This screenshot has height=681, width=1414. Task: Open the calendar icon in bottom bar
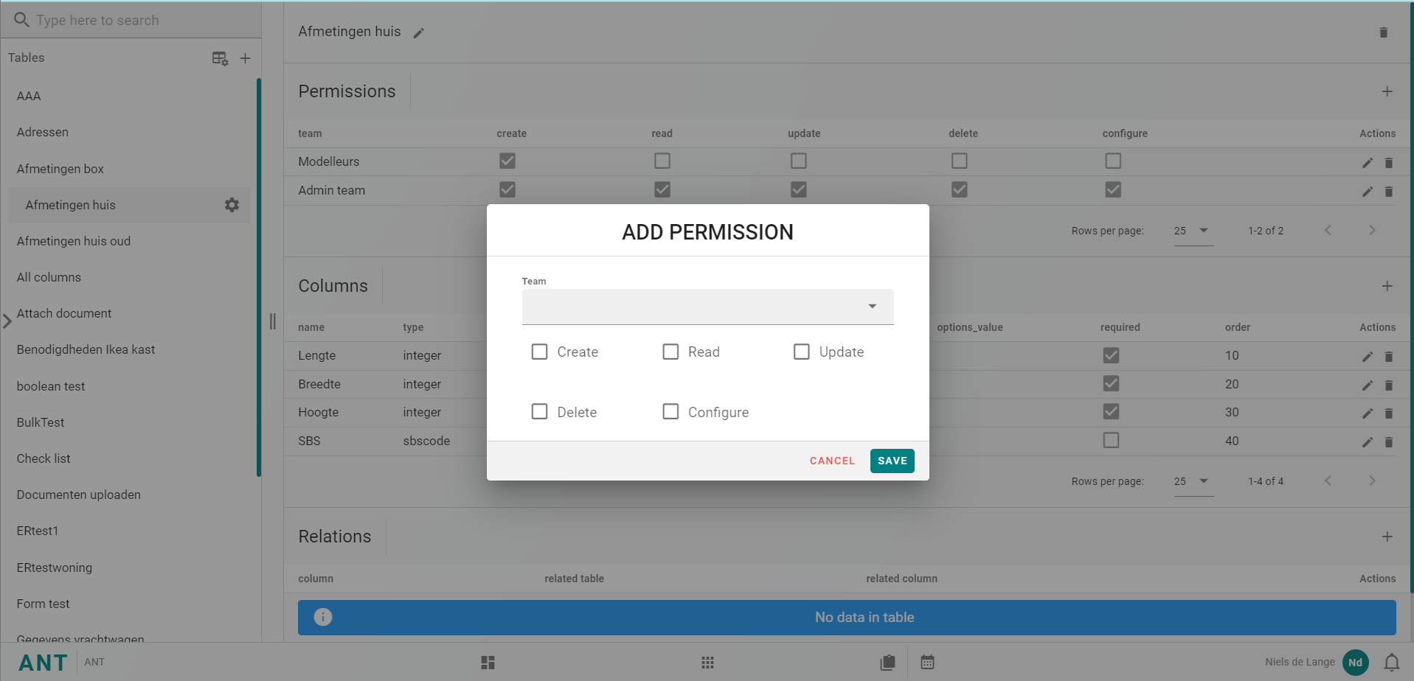point(927,663)
